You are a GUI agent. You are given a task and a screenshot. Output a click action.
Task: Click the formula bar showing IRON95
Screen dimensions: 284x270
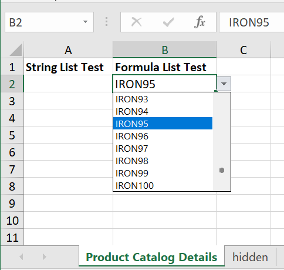point(252,22)
